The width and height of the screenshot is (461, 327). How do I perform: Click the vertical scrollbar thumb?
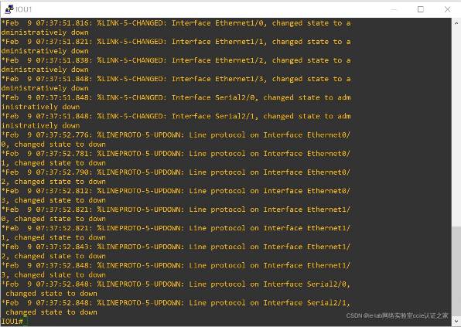456,271
